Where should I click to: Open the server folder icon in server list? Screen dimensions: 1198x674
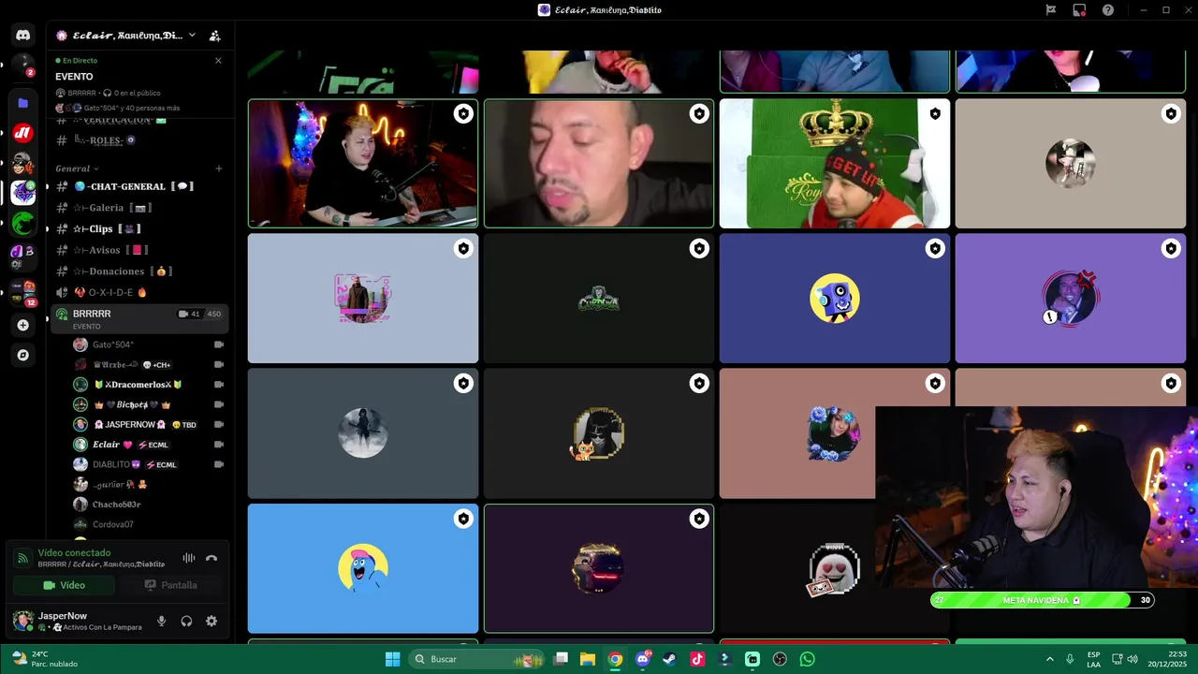[23, 103]
